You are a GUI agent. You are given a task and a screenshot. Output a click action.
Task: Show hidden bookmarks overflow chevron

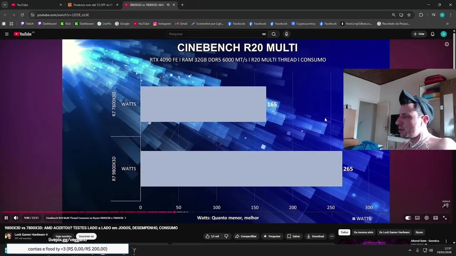point(447,24)
